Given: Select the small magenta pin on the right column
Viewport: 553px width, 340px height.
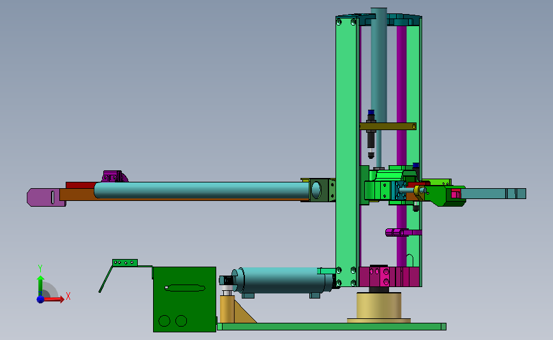Looking at the screenshot, I should [403, 232].
